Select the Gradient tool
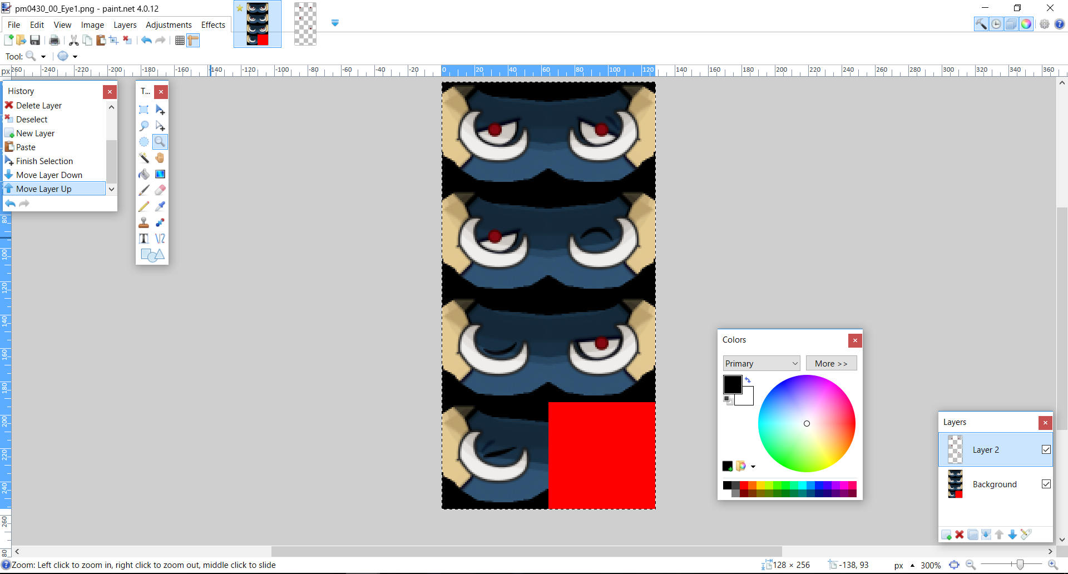Screen dimensions: 1068x574 [x=160, y=174]
